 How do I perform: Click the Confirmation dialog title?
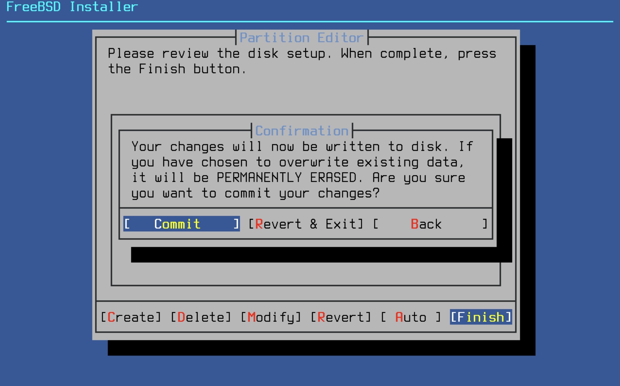click(x=302, y=131)
